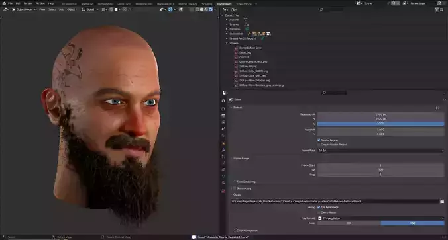Enable the Cache Result checkbox

click(x=319, y=212)
